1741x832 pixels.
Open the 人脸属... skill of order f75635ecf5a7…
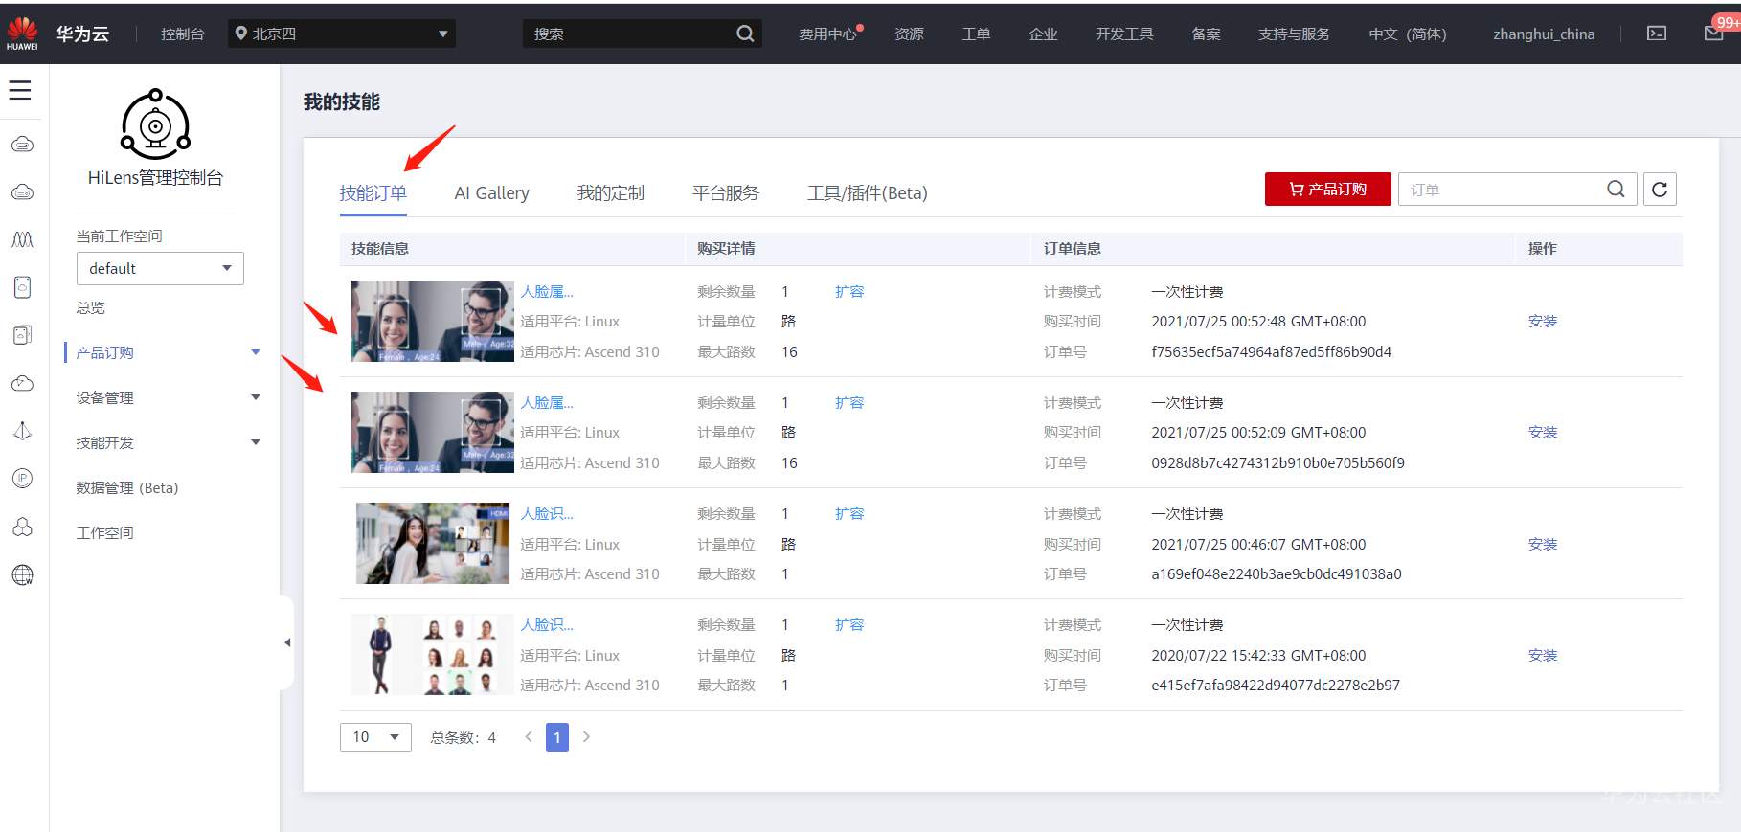pos(547,292)
